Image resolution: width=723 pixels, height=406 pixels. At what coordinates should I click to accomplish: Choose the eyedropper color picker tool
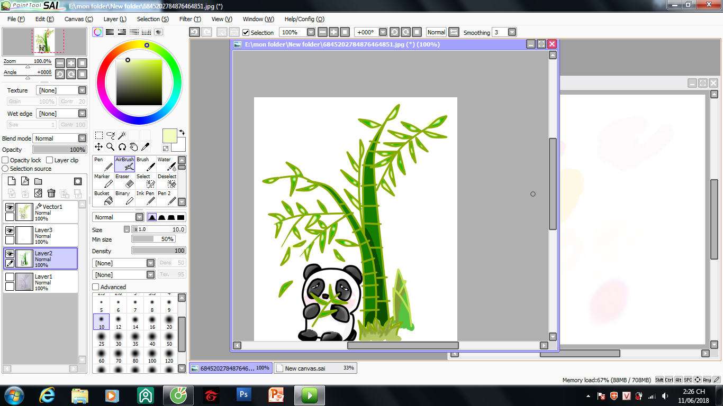pos(145,147)
